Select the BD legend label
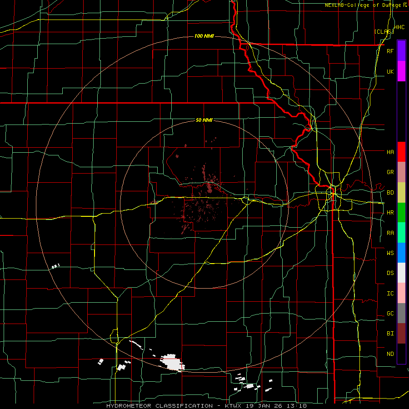Image resolution: width=409 pixels, height=409 pixels. [x=390, y=193]
